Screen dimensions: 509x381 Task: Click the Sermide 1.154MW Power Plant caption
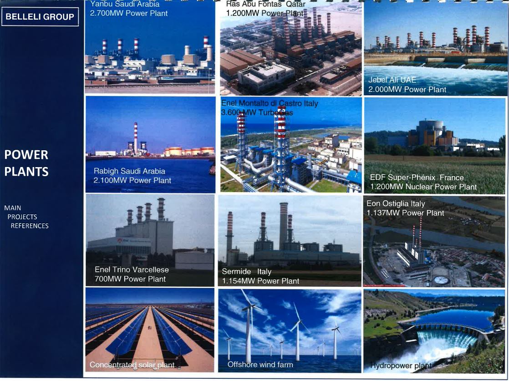[x=260, y=281]
